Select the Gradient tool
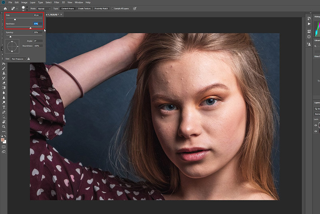320x214 pixels. pos(4,88)
